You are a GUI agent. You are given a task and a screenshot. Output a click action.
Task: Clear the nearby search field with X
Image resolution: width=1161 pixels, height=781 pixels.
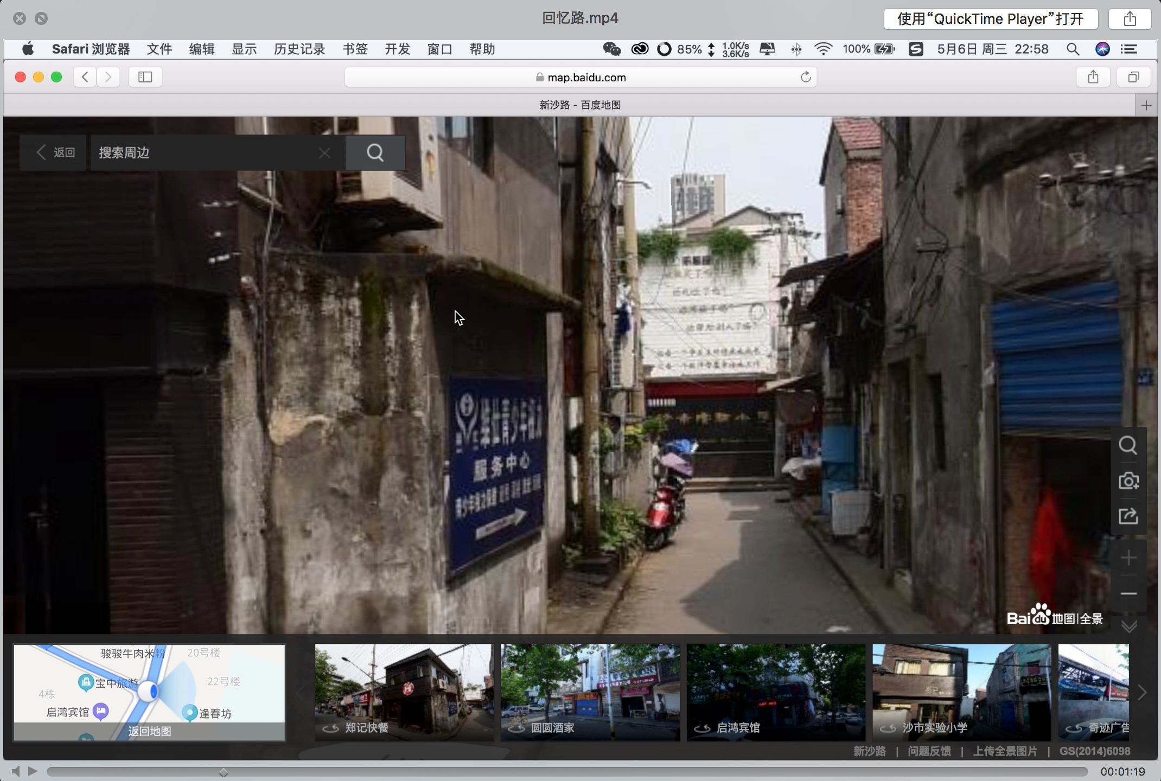[324, 153]
